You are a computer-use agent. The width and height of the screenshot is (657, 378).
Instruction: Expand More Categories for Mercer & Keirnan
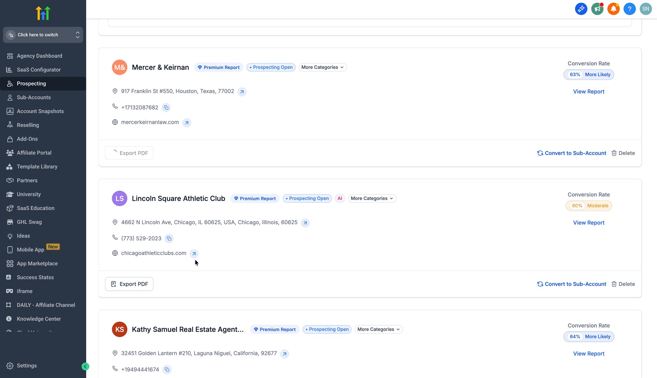click(x=323, y=67)
